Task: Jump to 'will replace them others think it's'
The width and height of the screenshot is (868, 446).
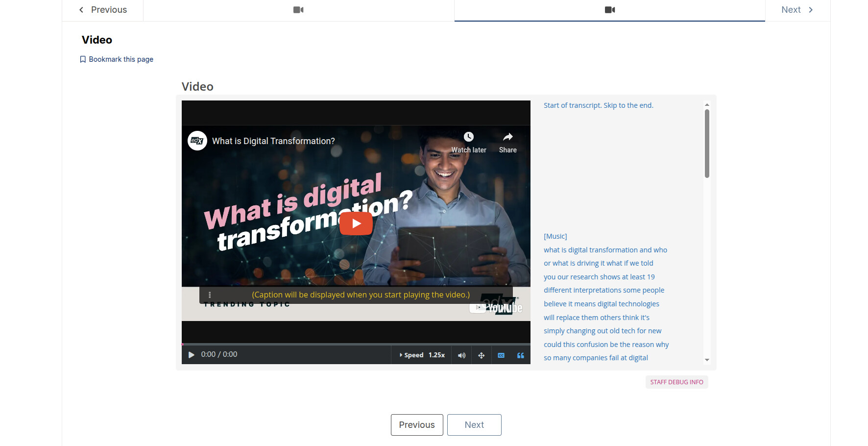Action: [x=597, y=318]
